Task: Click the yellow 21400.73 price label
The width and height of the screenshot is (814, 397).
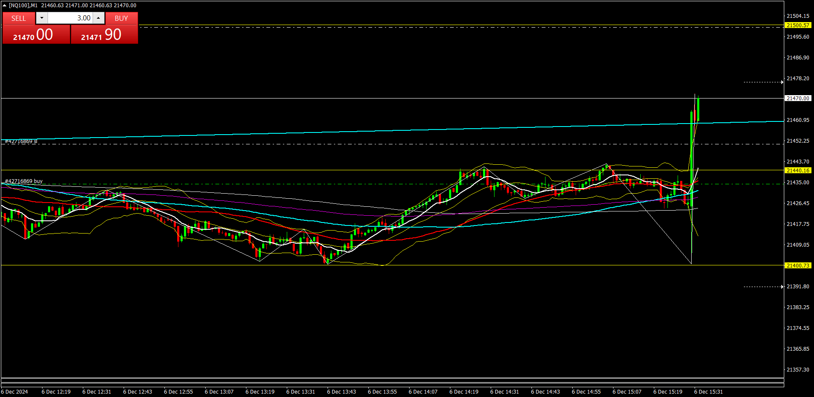Action: pos(798,266)
